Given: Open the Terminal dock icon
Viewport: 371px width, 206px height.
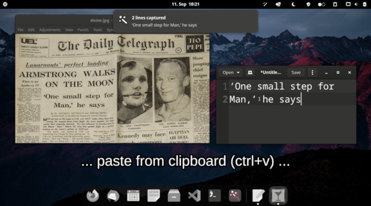Looking at the screenshot, I should point(215,196).
